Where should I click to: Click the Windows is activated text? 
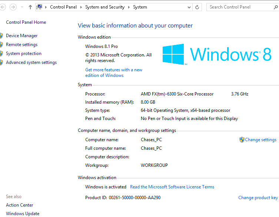click(x=106, y=187)
